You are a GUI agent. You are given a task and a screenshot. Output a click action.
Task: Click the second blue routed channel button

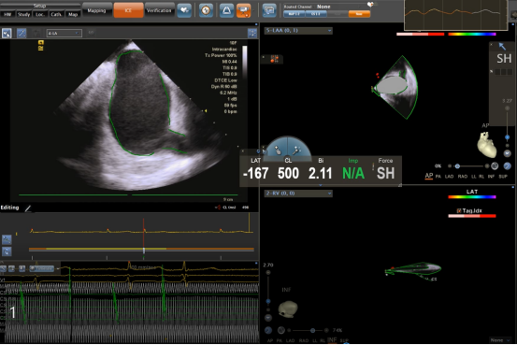pos(316,14)
